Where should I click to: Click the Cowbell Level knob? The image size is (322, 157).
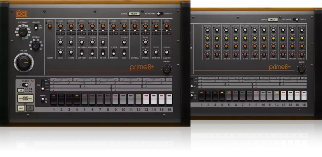135,26
